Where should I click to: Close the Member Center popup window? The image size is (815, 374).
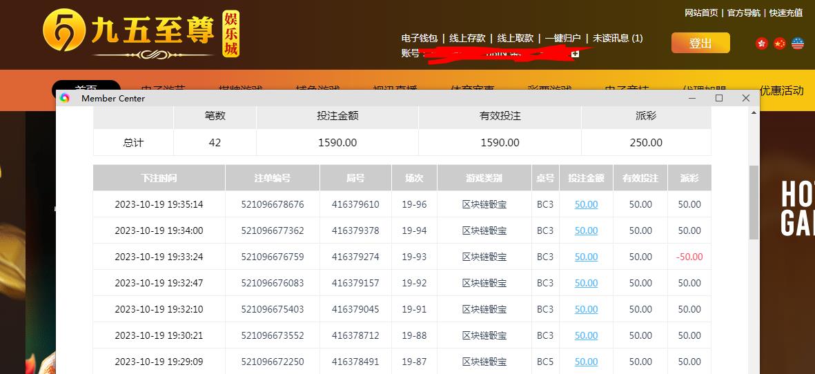tap(745, 99)
